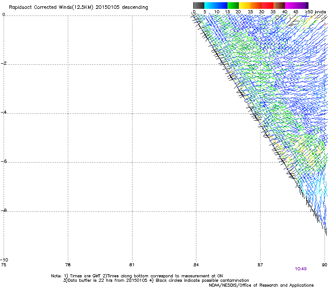Screen dimensions: 328x288
Task: Click the green 15-20 knots legend color
Action: [x=233, y=5]
